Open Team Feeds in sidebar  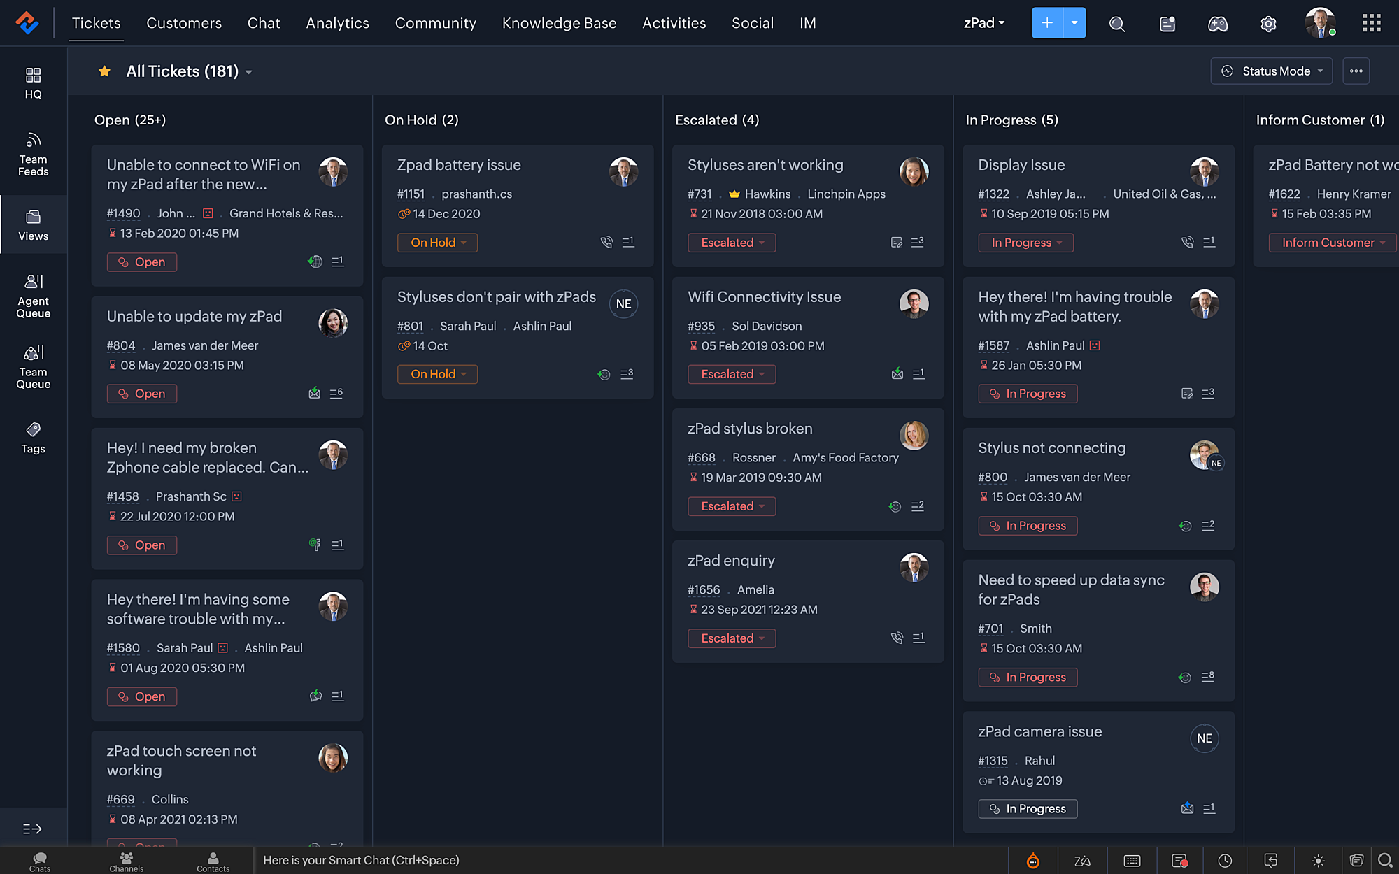(33, 154)
